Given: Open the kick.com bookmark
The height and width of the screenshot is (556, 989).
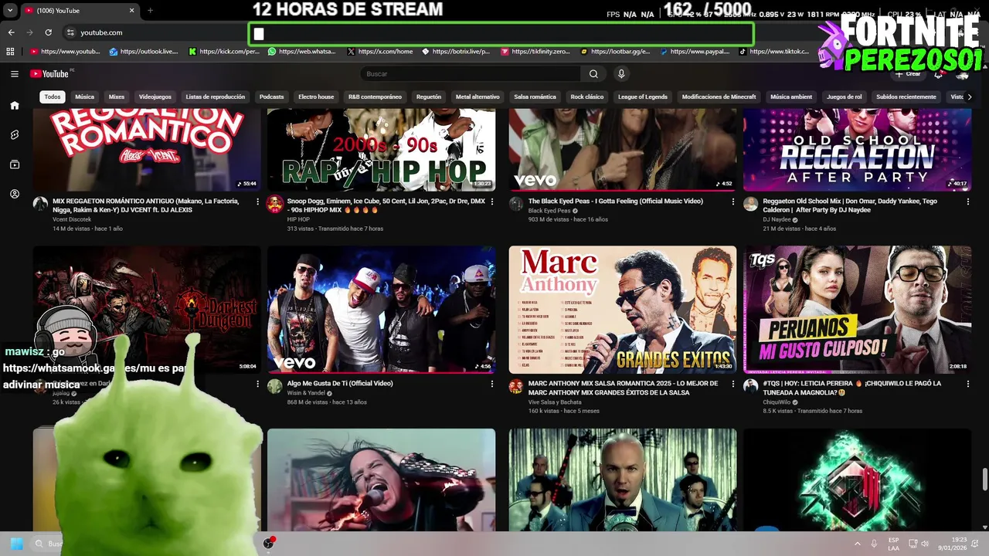Looking at the screenshot, I should click(x=224, y=52).
